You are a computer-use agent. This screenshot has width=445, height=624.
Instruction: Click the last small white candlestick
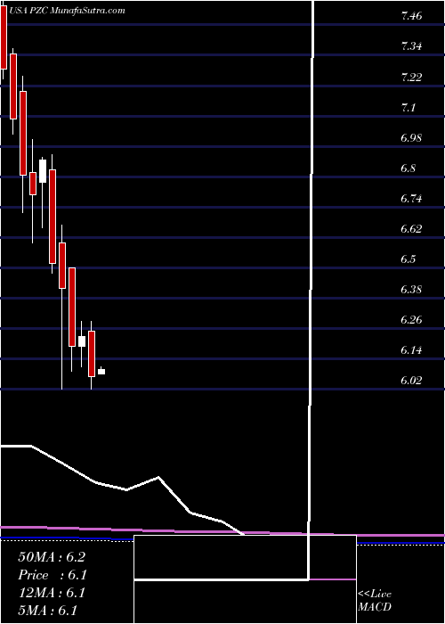pos(101,372)
